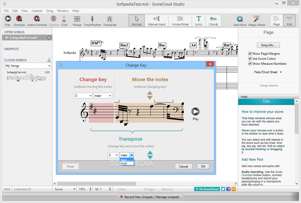The image size is (301, 203).
Task: Adjust the M. 1 measure stepper
Action: (110, 189)
